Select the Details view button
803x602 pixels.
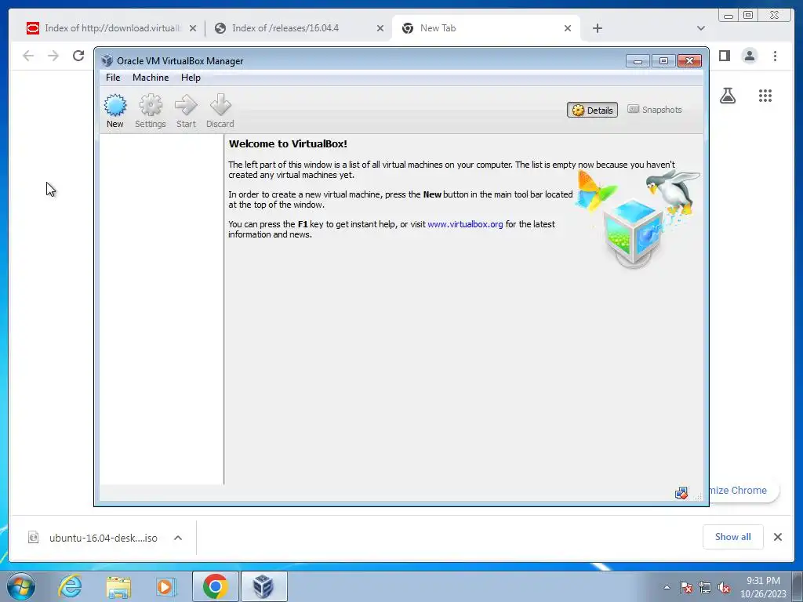(x=592, y=110)
